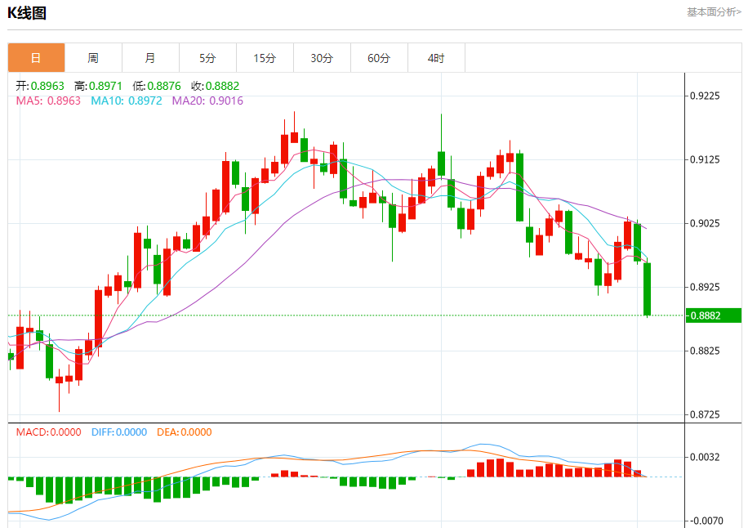Image resolution: width=748 pixels, height=528 pixels.
Task: Switch to the 周 weekly tab
Action: point(93,58)
